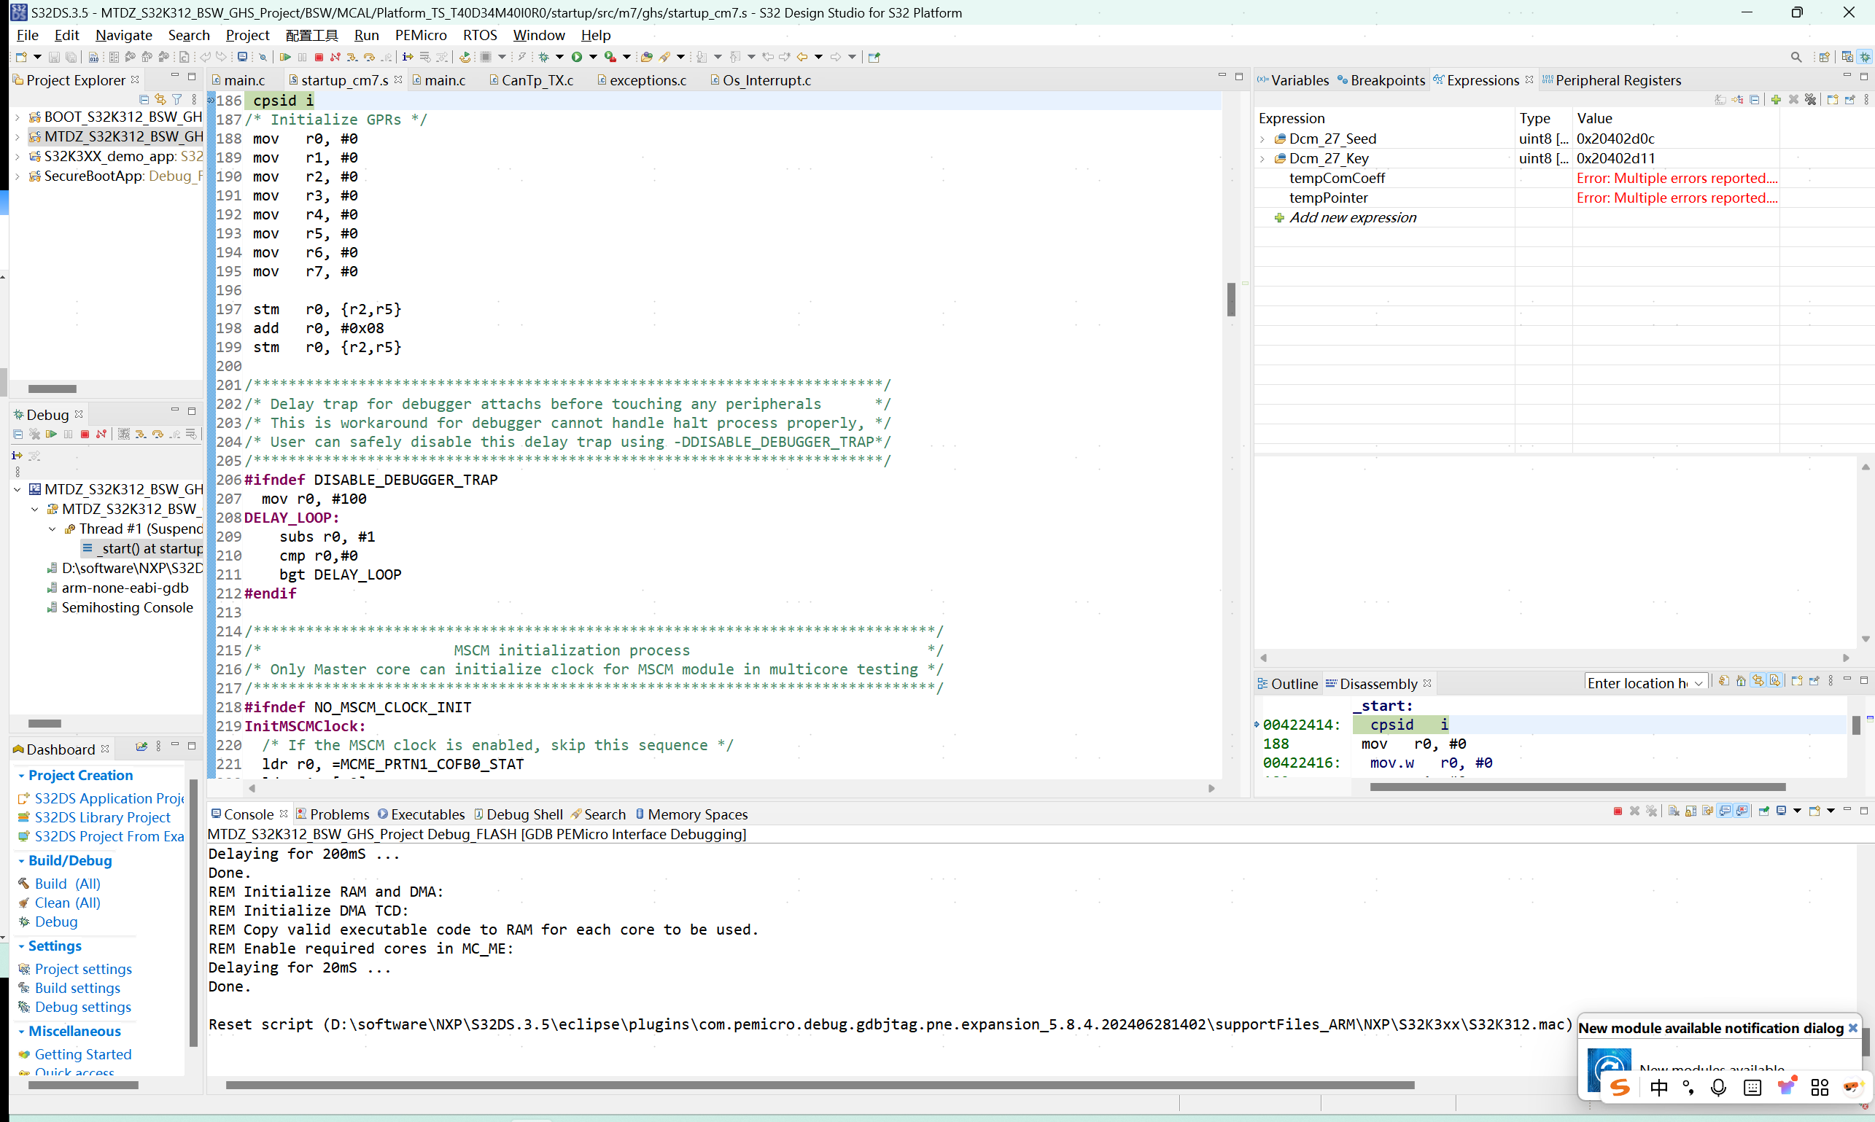Click Collapse All in Project Explorer
The width and height of the screenshot is (1875, 1122).
point(144,99)
